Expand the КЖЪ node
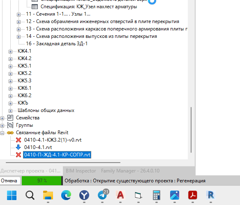Viewport: 240px width, 205px height. tap(10, 103)
